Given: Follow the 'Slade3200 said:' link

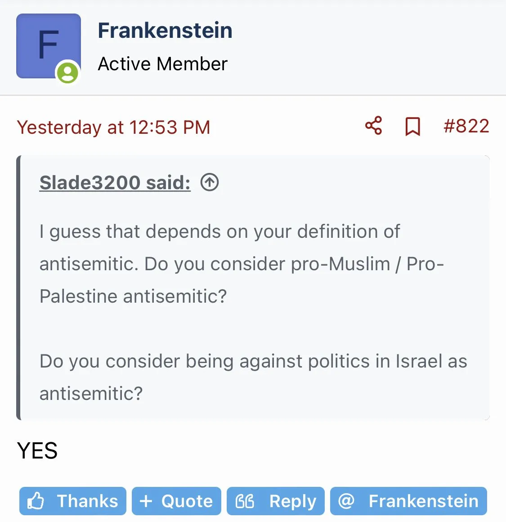Looking at the screenshot, I should pos(115,182).
